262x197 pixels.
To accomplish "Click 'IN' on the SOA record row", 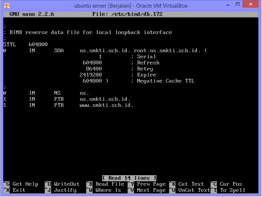I will coord(32,51).
